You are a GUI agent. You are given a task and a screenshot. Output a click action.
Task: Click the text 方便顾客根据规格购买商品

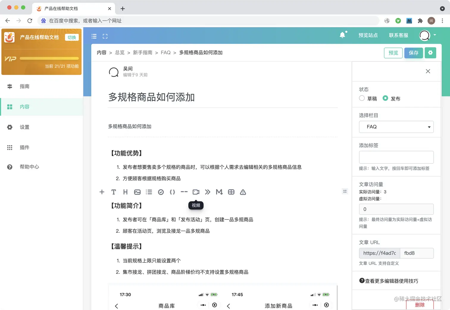click(151, 179)
